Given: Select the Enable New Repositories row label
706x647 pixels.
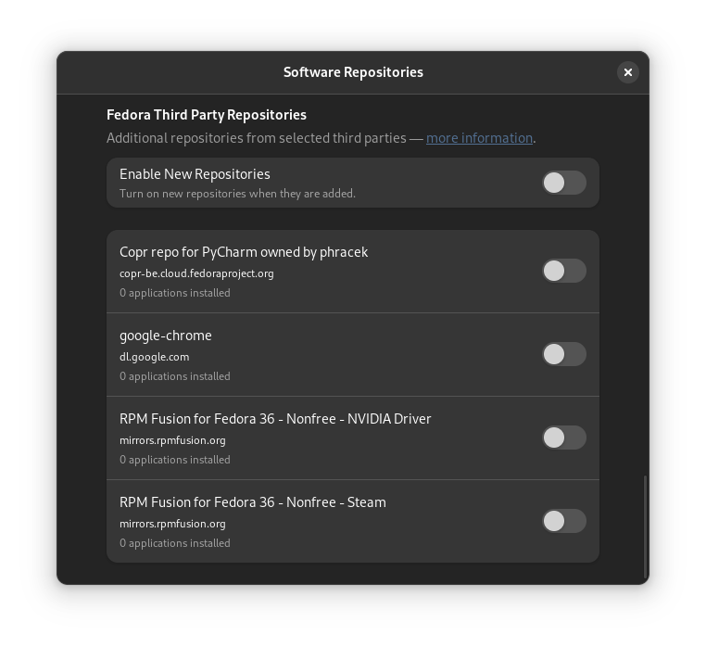Looking at the screenshot, I should tap(195, 174).
